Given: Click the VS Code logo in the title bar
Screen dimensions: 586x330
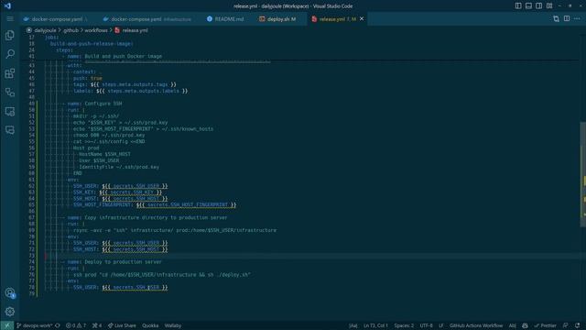Looking at the screenshot, I should click(7, 6).
